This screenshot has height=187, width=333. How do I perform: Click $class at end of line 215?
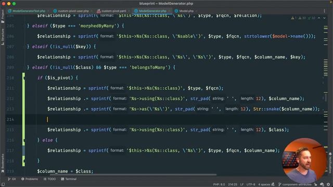pos(276,130)
